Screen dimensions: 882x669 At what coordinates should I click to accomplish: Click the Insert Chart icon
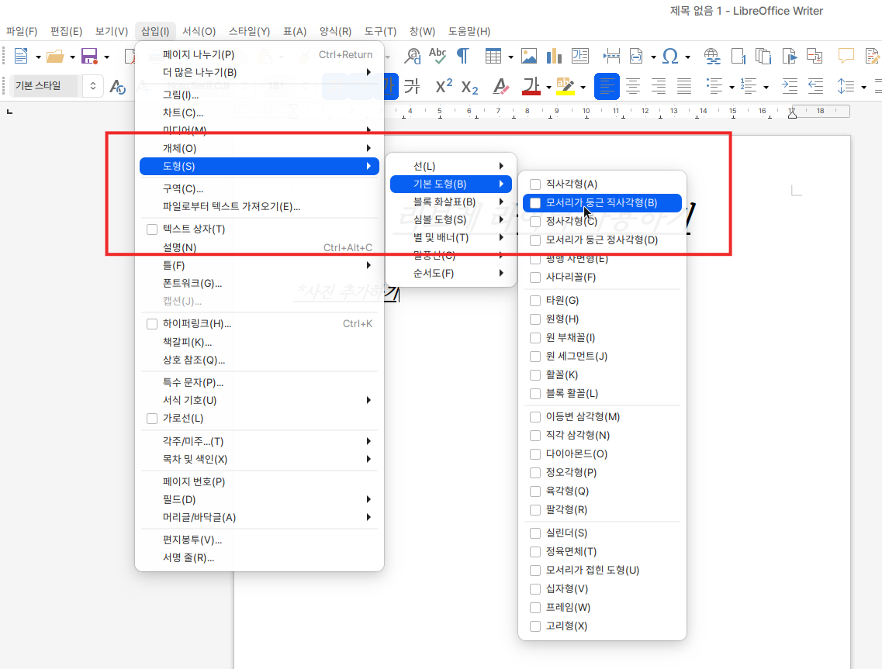coord(554,56)
